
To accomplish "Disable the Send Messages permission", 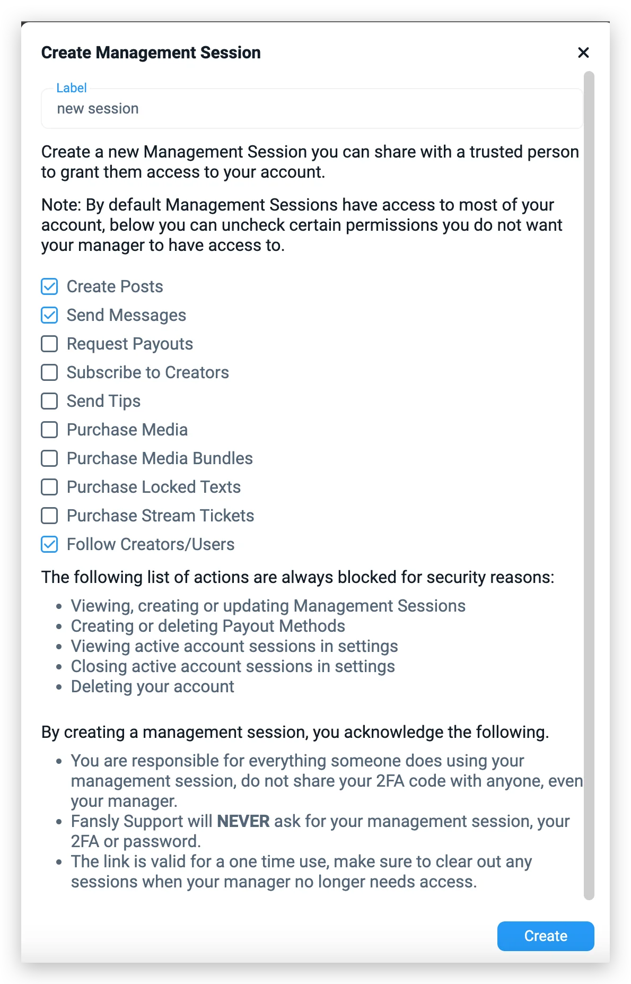I will [49, 315].
